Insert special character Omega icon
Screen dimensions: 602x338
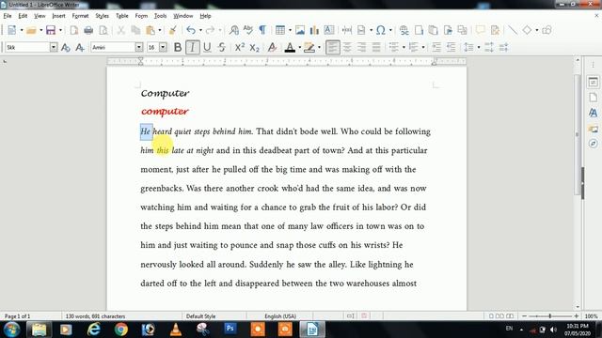[380, 30]
